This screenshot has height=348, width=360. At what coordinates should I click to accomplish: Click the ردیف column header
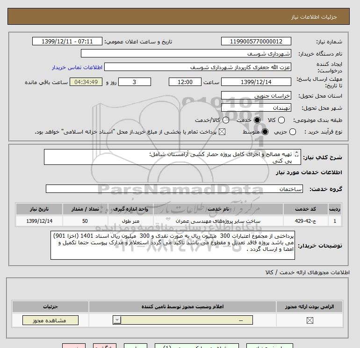[x=334, y=209]
